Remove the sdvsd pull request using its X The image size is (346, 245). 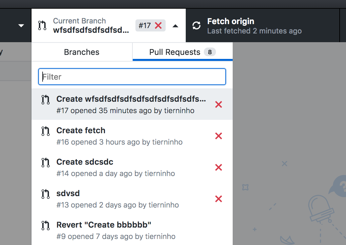(218, 199)
